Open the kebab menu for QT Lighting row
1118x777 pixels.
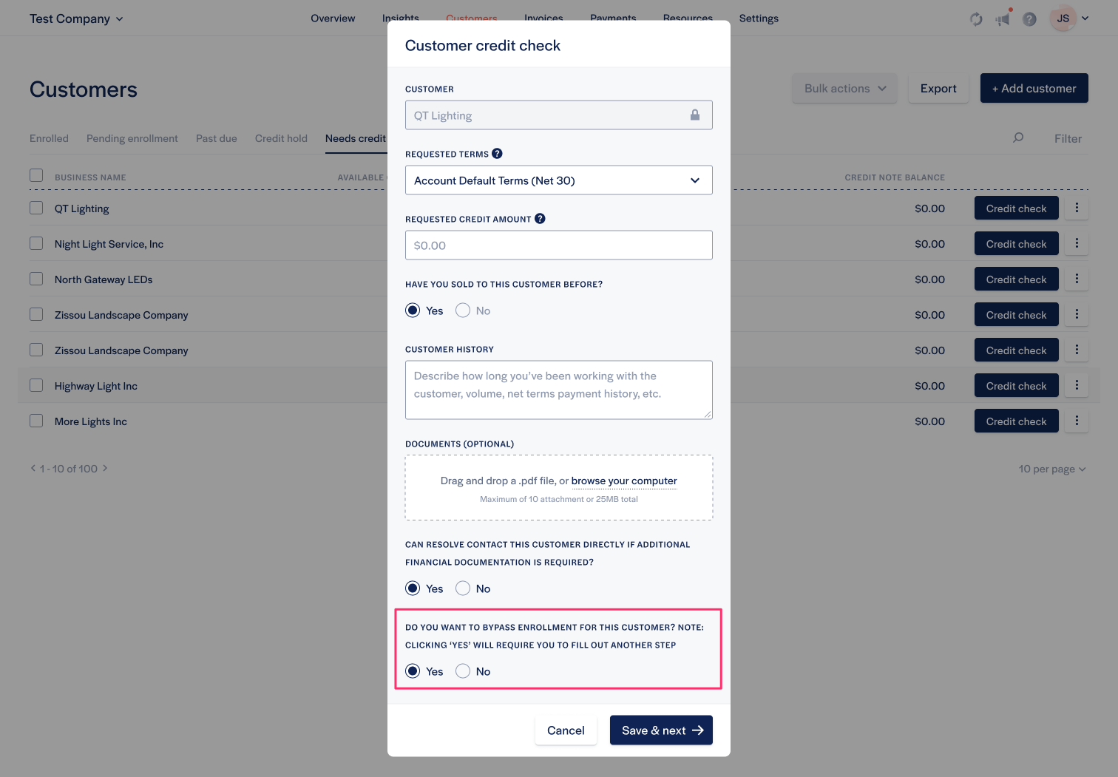click(1076, 208)
